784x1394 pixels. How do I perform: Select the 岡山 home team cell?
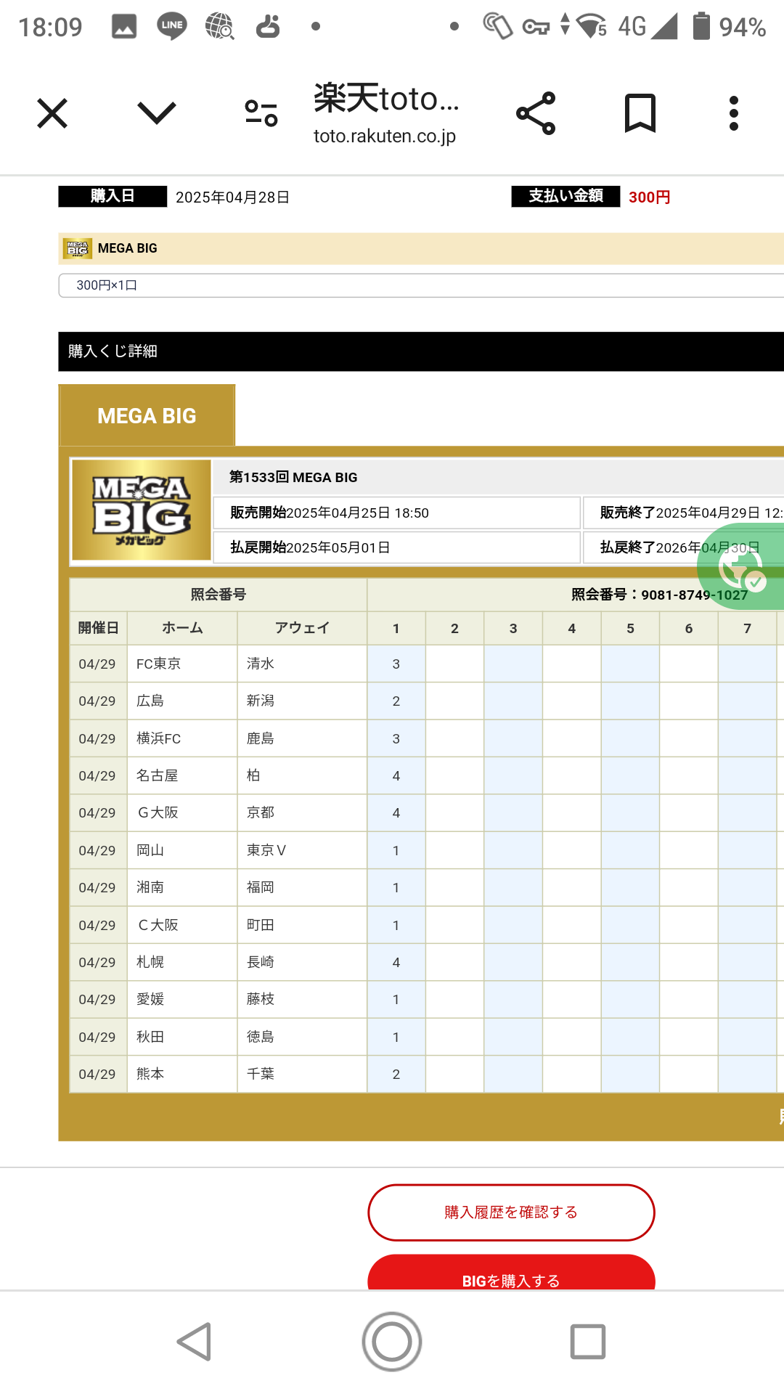[182, 850]
